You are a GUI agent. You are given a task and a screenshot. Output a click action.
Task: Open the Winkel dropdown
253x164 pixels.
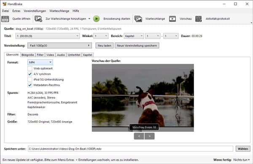101,36
